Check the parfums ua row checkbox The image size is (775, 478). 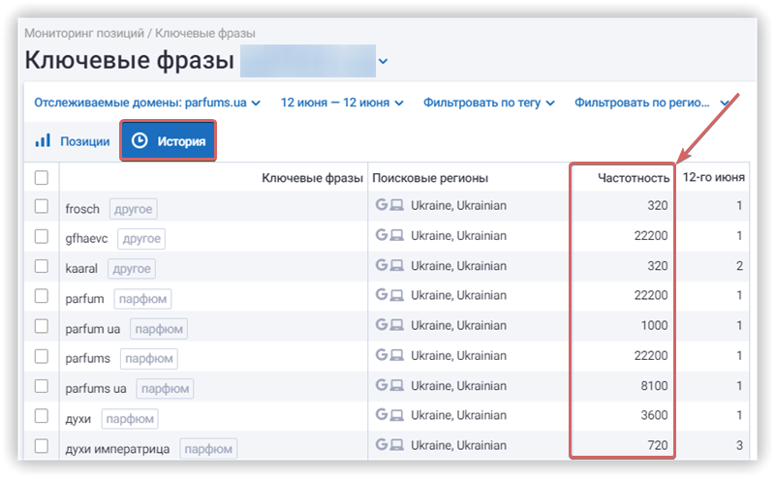(x=42, y=386)
